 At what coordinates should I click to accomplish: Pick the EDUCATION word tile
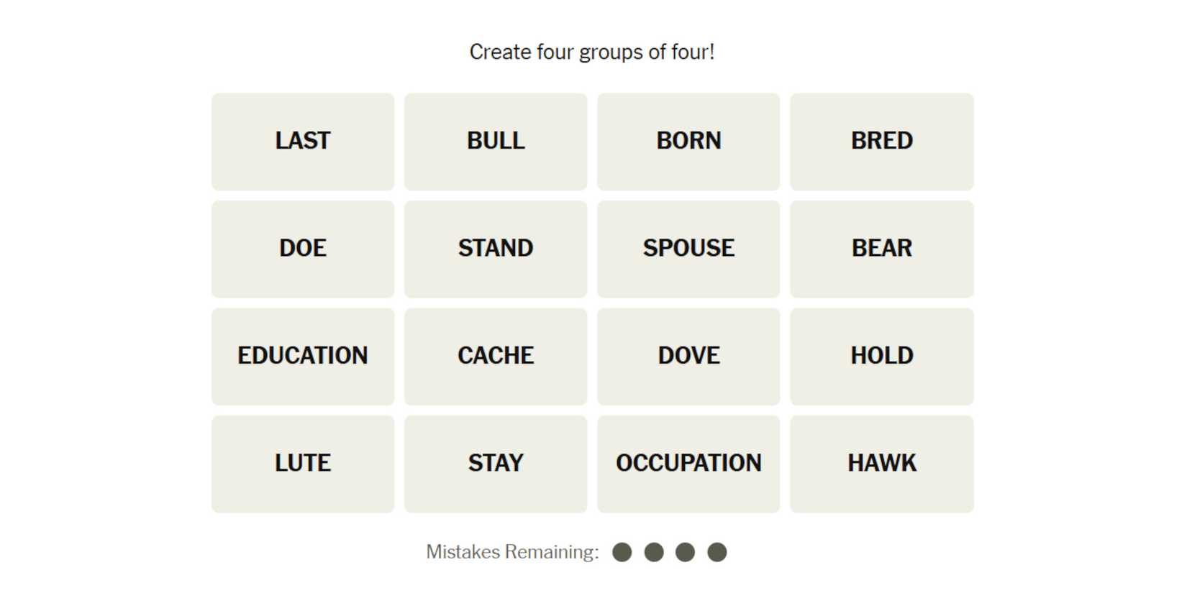coord(303,357)
